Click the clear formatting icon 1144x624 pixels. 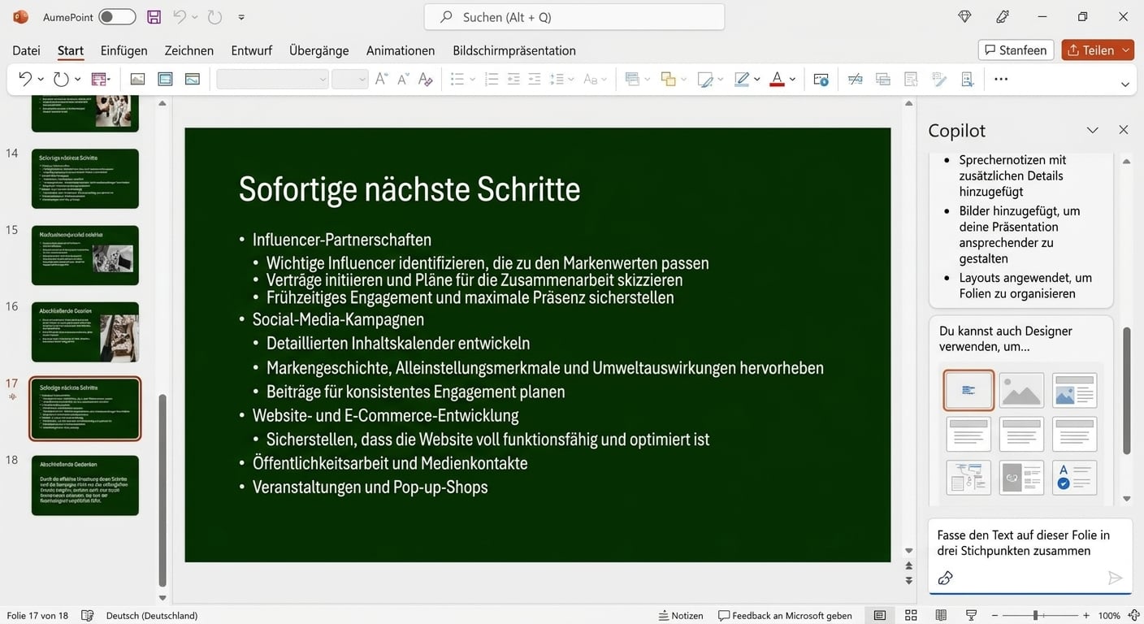tap(425, 79)
